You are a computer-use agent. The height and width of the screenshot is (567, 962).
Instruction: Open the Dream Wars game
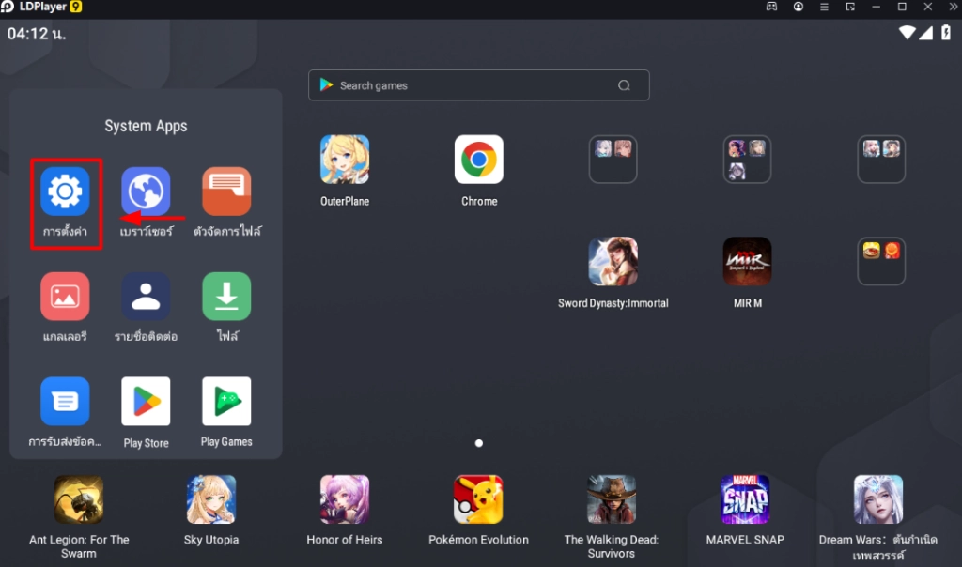point(878,499)
